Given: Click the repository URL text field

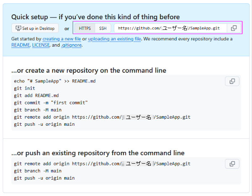Looking at the screenshot, I should tap(170, 28).
